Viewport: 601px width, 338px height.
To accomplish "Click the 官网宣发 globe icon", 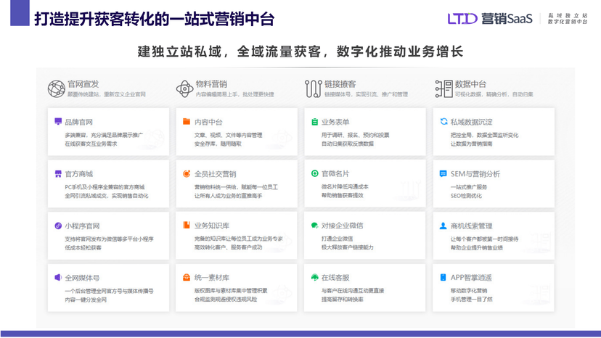I will 57,88.
